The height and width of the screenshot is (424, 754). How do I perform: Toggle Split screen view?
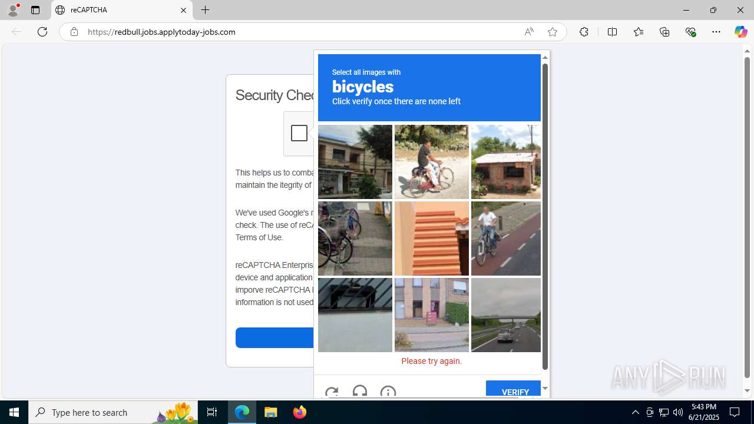(x=612, y=32)
